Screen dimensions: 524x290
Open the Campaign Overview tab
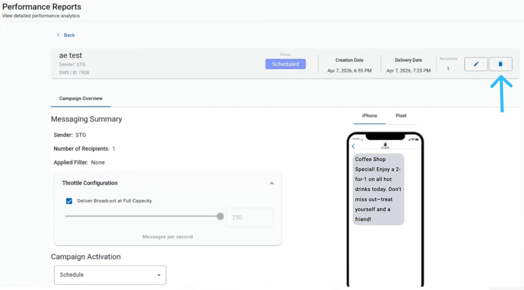[81, 99]
